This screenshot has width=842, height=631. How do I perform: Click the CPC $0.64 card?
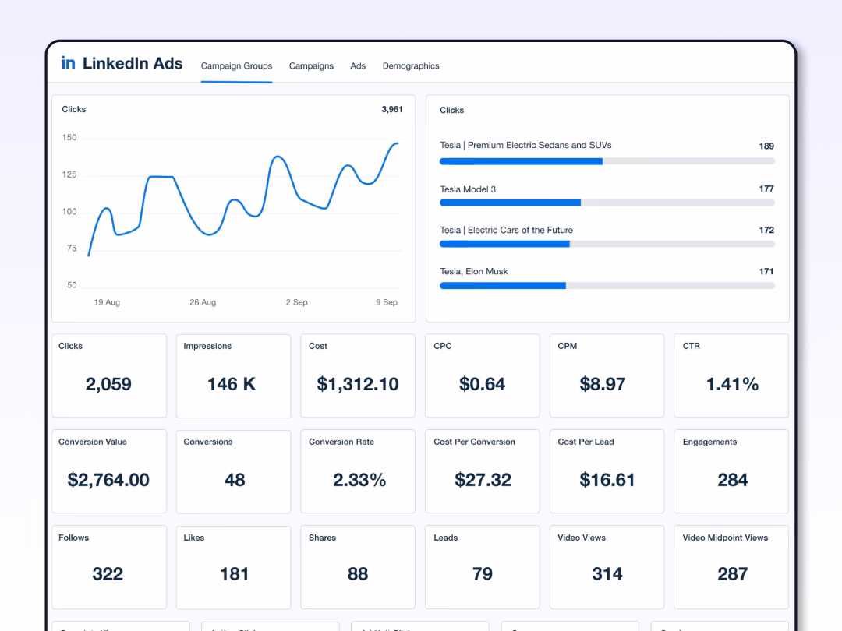pos(483,375)
